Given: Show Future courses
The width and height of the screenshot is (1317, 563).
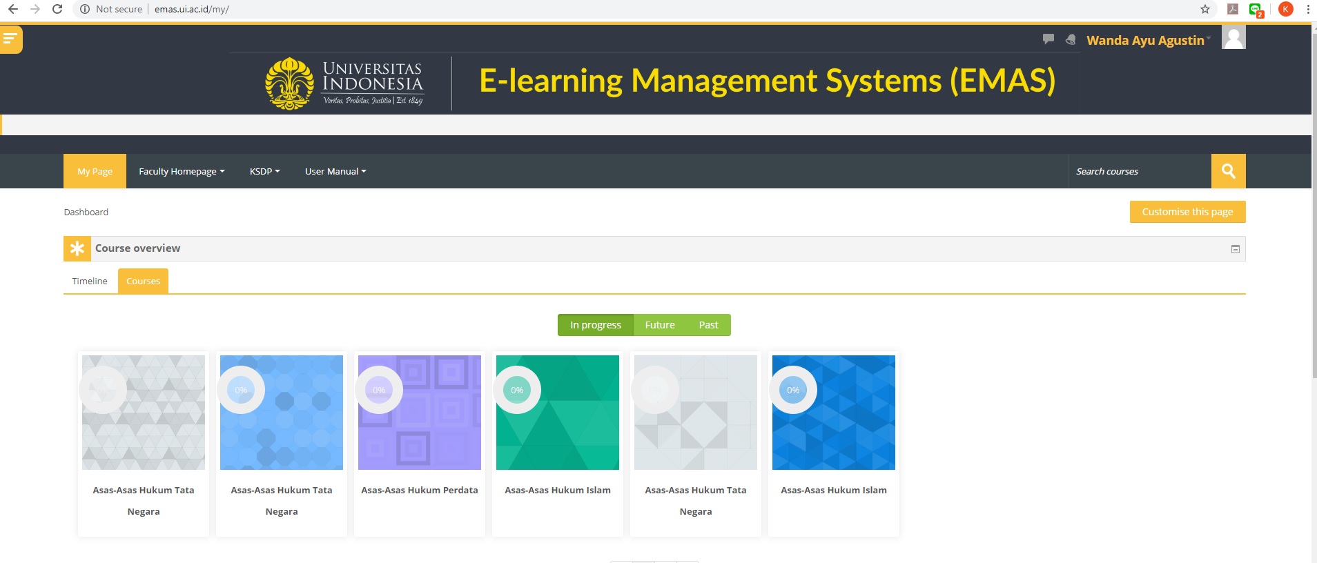Looking at the screenshot, I should click(660, 325).
